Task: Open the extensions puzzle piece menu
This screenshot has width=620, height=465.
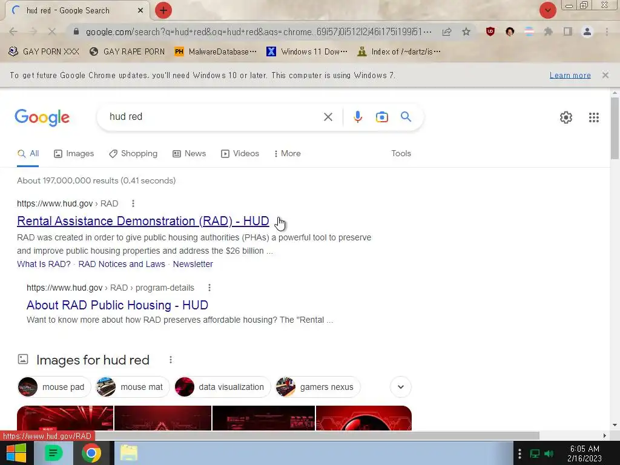Action: (549, 31)
